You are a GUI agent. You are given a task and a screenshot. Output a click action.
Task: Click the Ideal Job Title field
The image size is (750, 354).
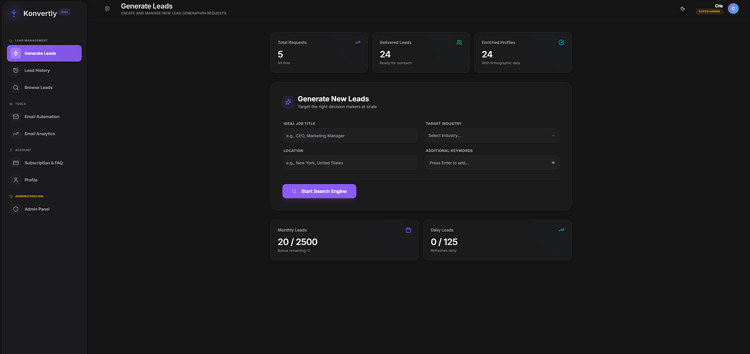(350, 136)
